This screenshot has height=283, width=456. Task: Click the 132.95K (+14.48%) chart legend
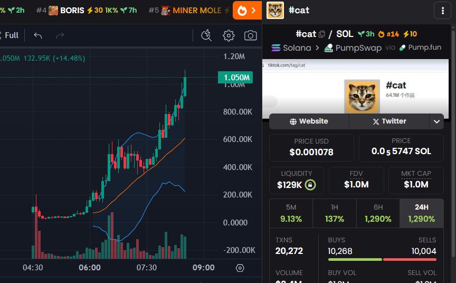(x=54, y=58)
